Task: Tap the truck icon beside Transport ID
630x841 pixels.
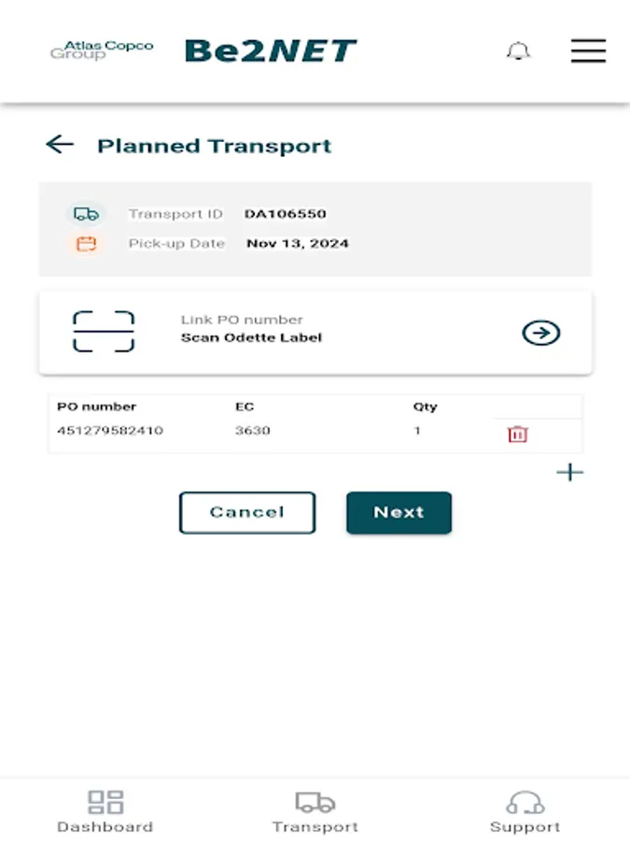Action: click(86, 213)
